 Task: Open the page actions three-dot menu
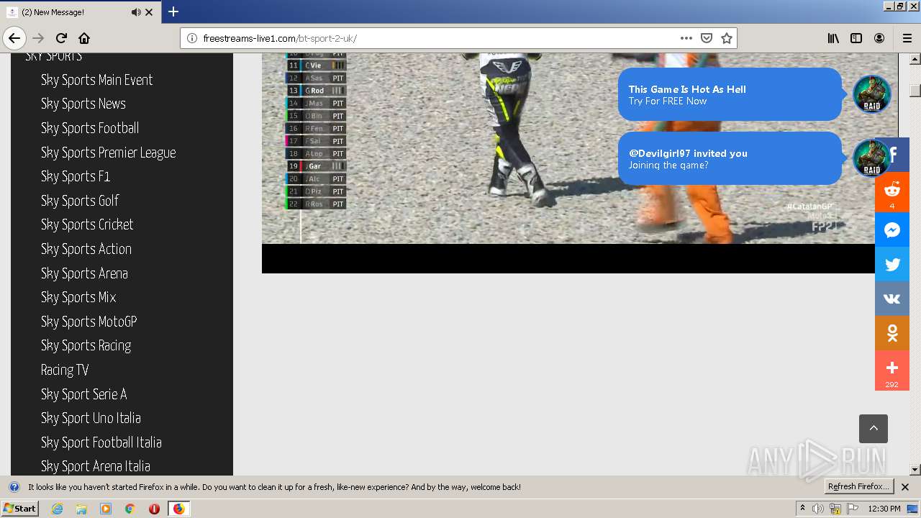click(686, 38)
